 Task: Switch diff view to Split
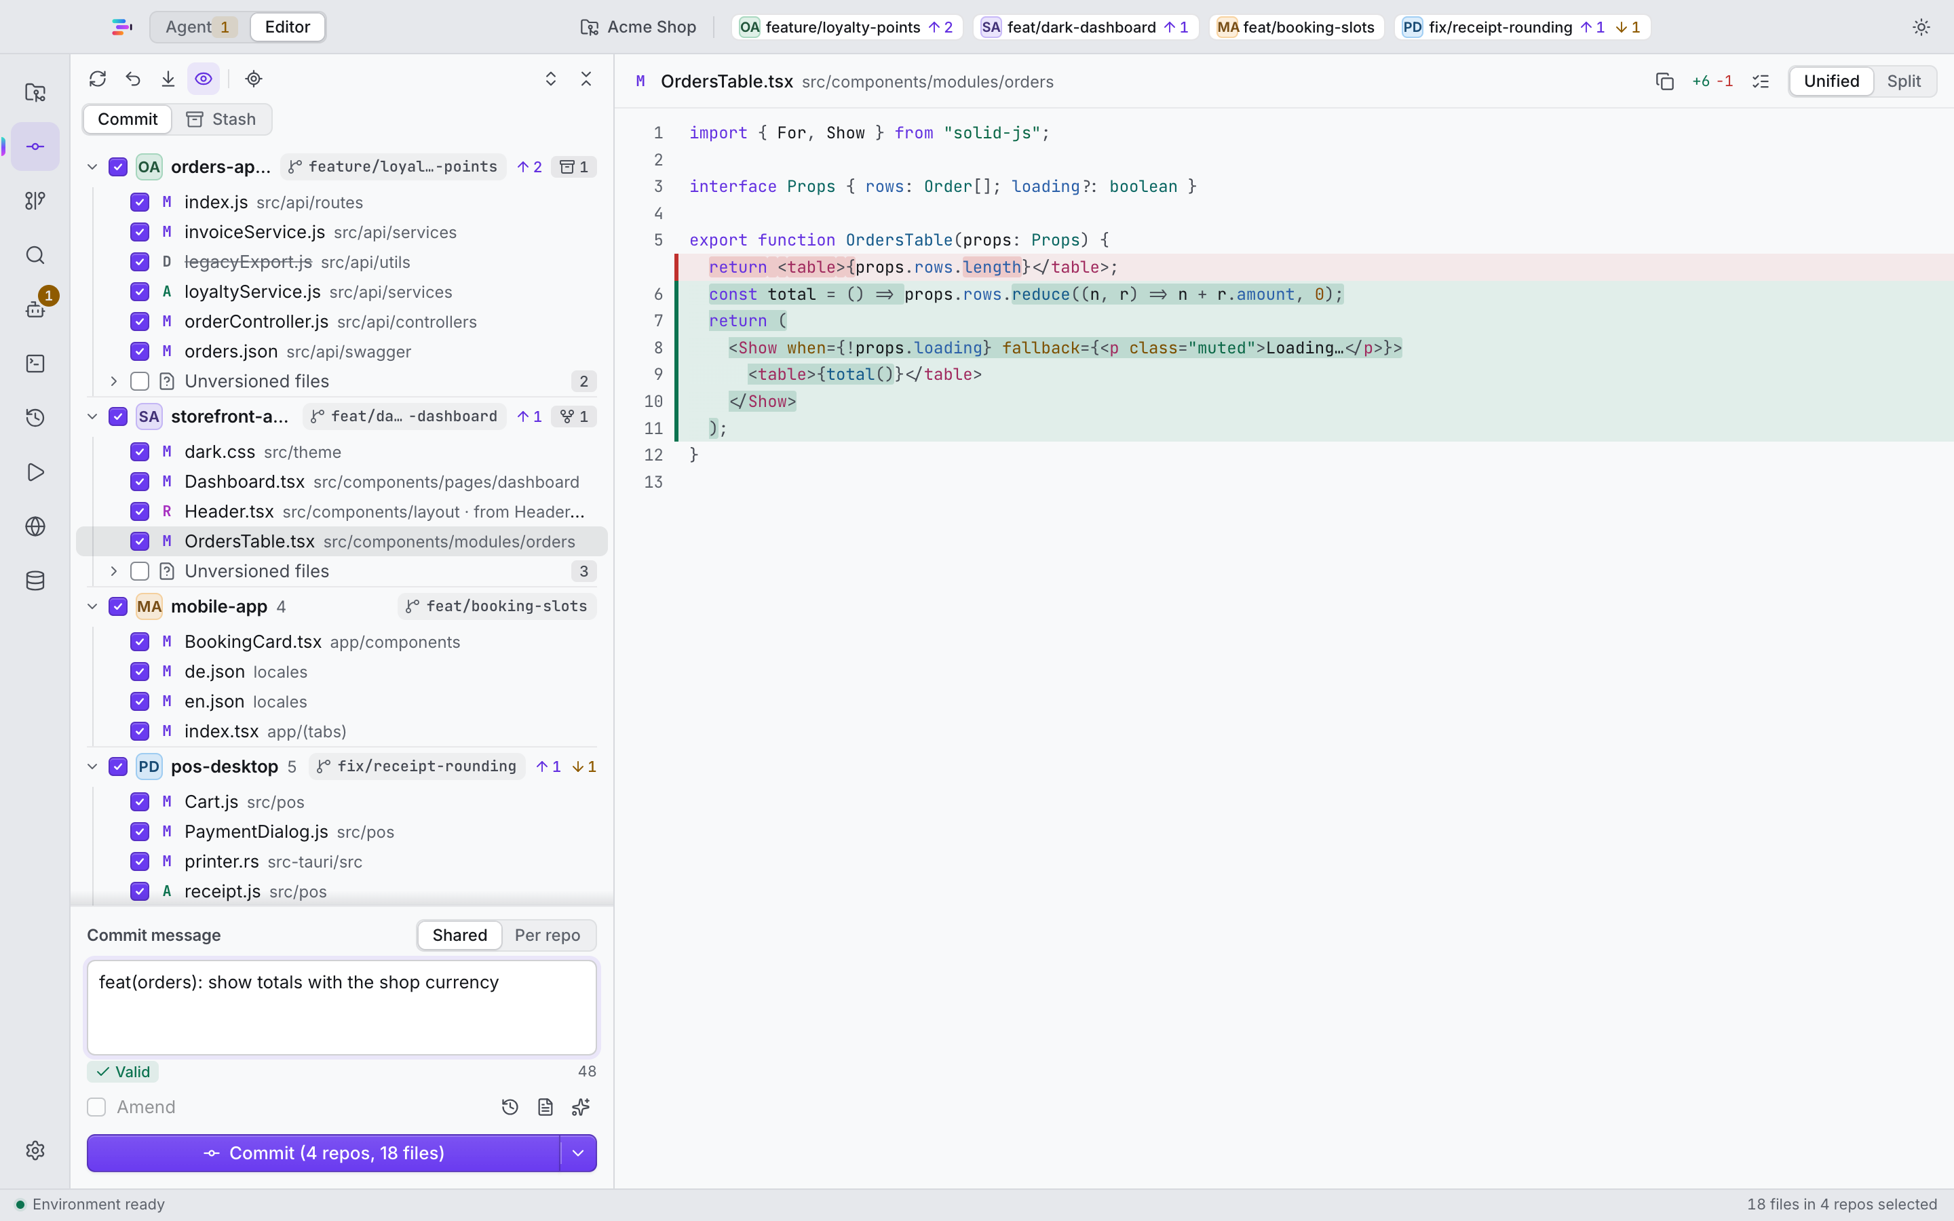(1903, 81)
